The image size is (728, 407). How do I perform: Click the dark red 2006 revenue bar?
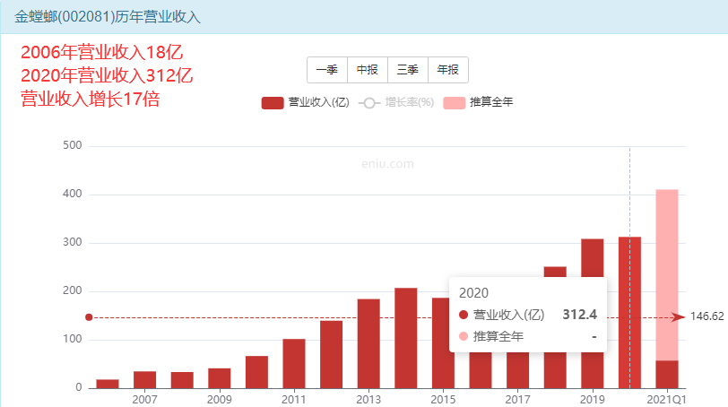click(x=108, y=384)
